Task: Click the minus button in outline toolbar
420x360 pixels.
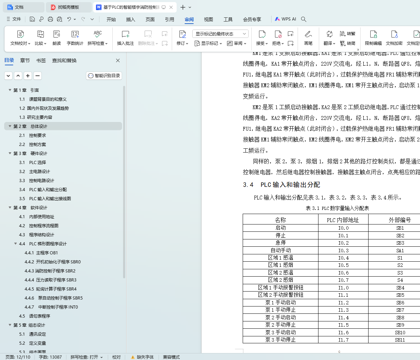Action: pos(38,75)
